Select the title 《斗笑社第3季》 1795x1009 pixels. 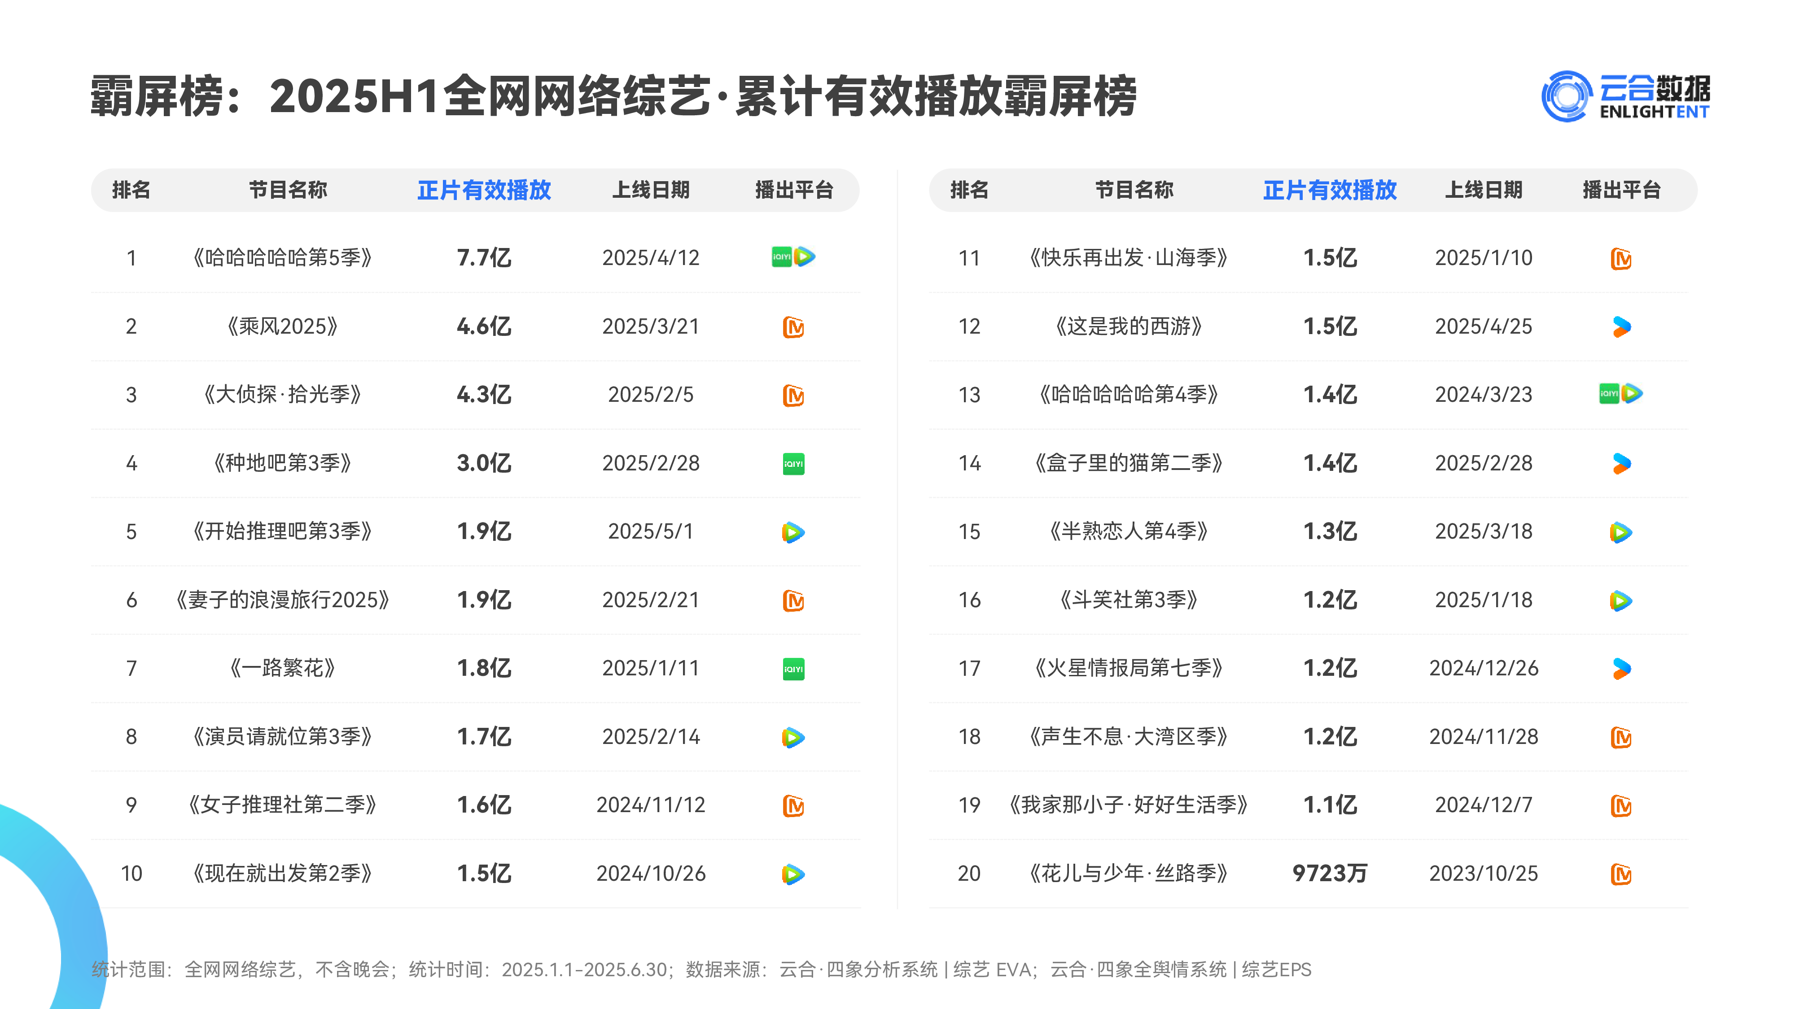[x=1128, y=600]
